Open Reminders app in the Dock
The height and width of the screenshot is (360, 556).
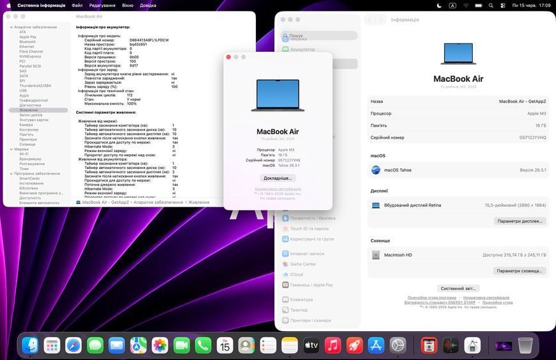click(x=268, y=345)
